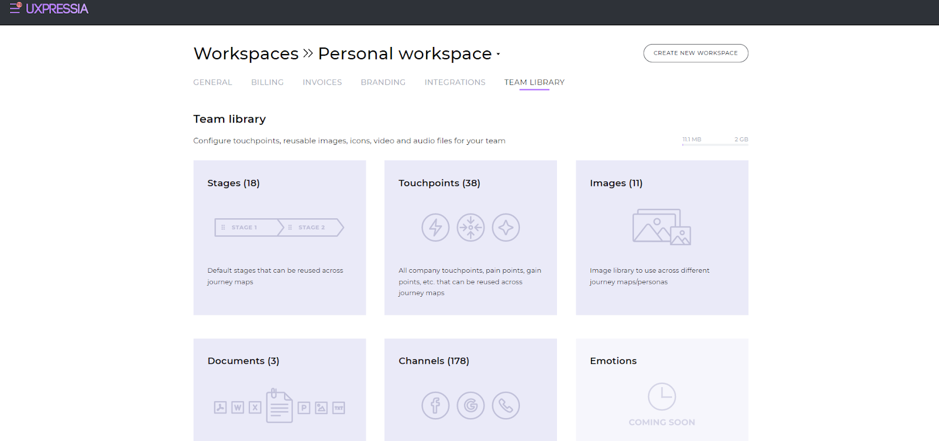Open the hamburger menu icon
Image resolution: width=939 pixels, height=441 pixels.
click(15, 8)
